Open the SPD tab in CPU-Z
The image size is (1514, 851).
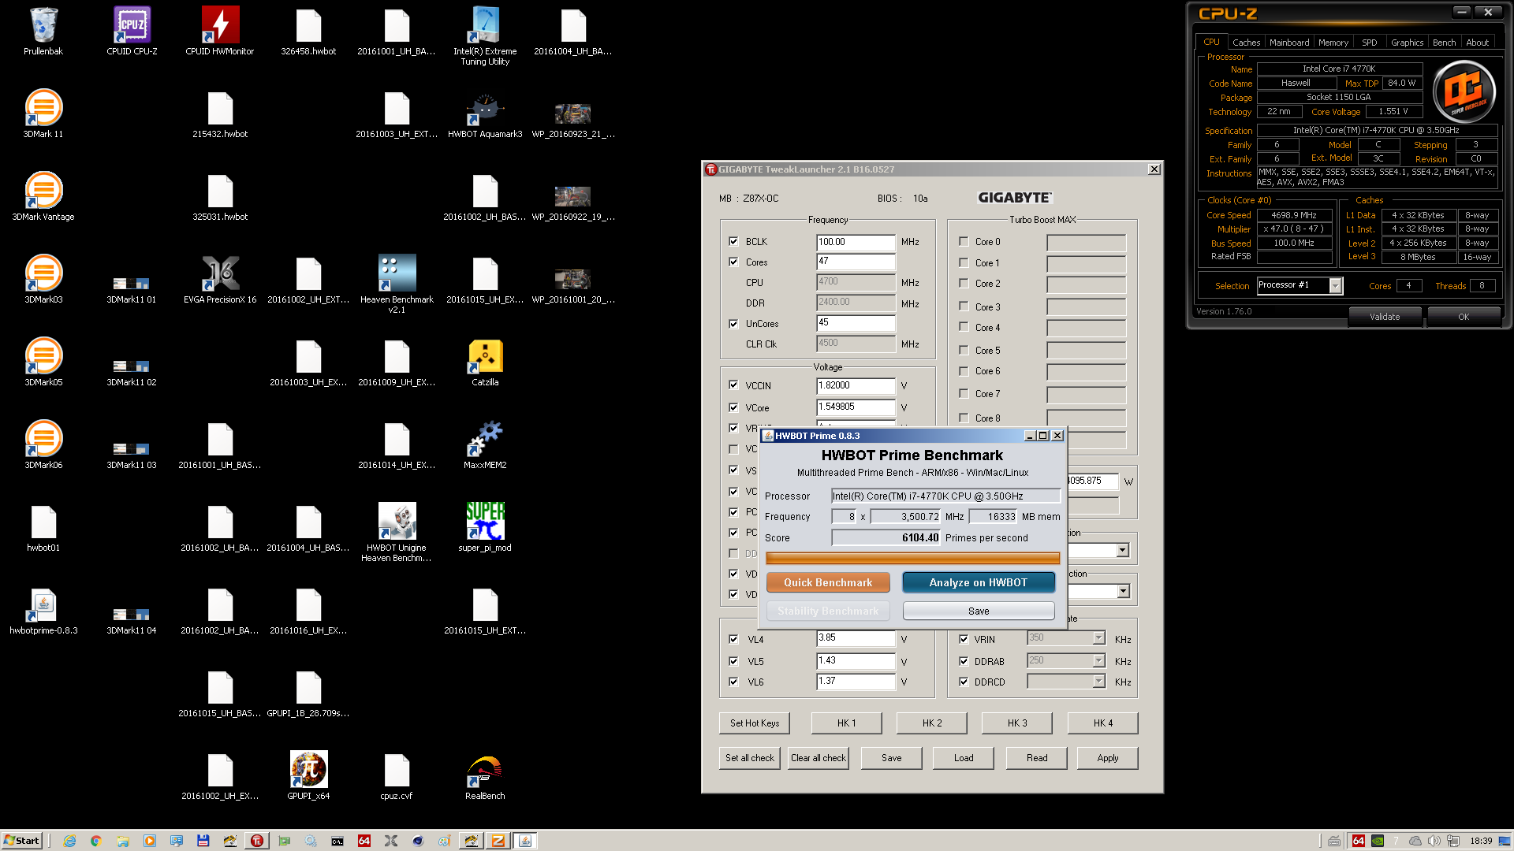coord(1370,43)
